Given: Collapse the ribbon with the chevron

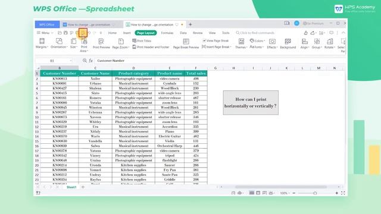Looking at the screenshot, I should [x=343, y=33].
